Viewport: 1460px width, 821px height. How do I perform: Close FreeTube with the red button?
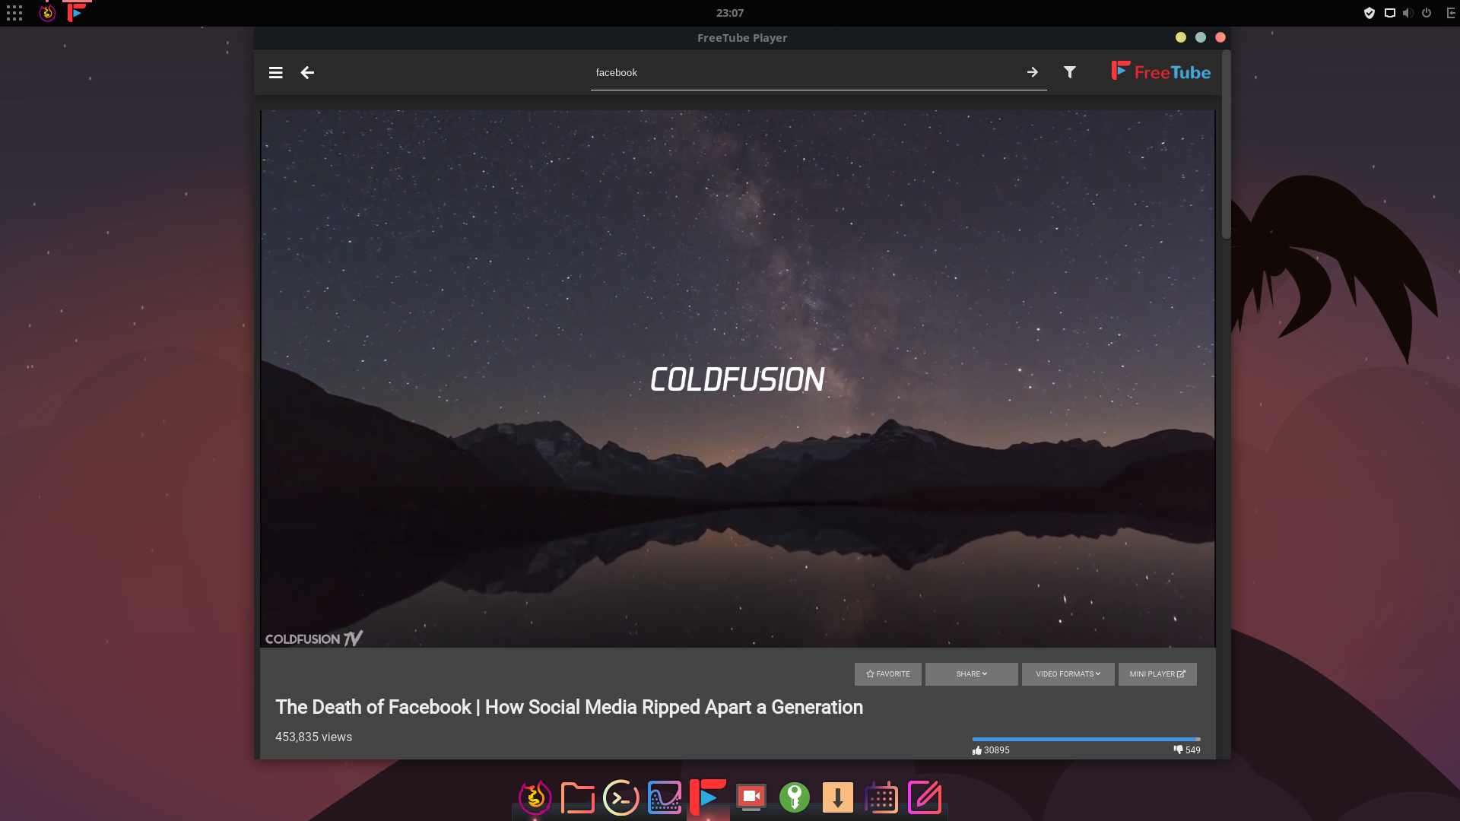1220,37
